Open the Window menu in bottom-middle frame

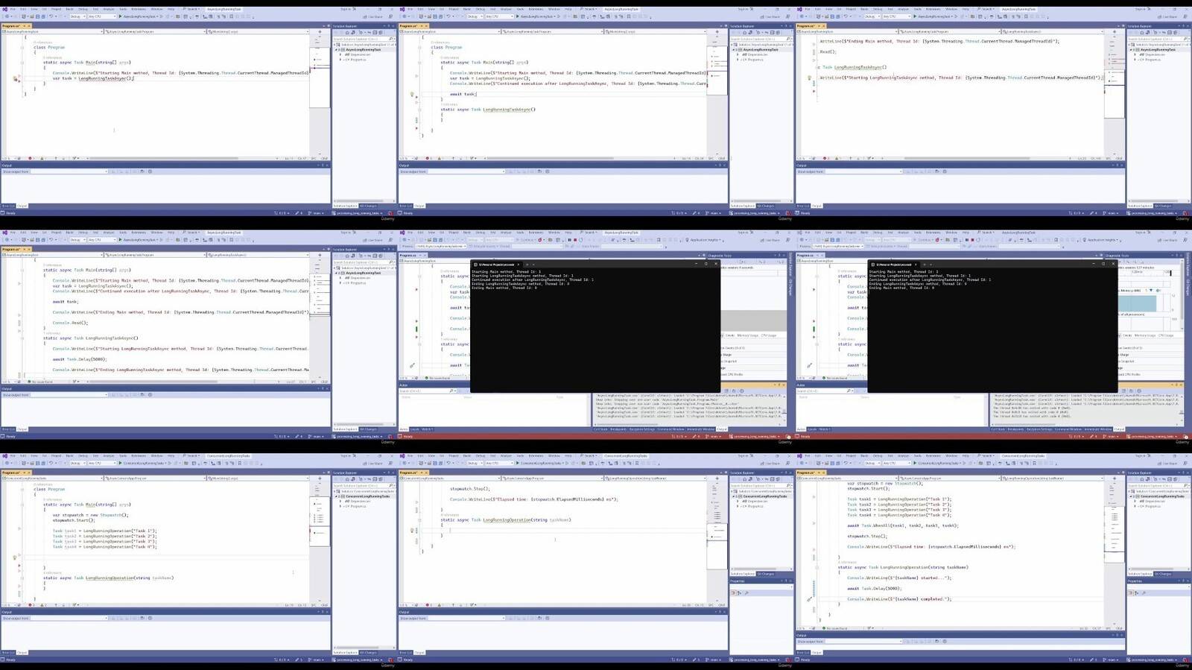(554, 455)
